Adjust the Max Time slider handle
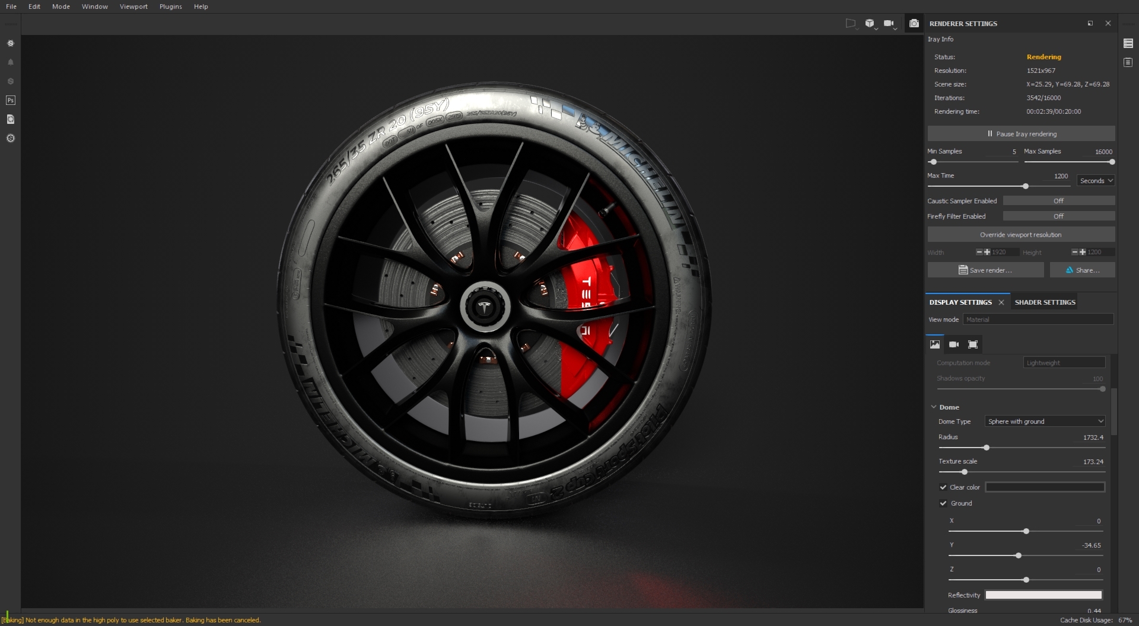Image resolution: width=1139 pixels, height=626 pixels. coord(1026,186)
